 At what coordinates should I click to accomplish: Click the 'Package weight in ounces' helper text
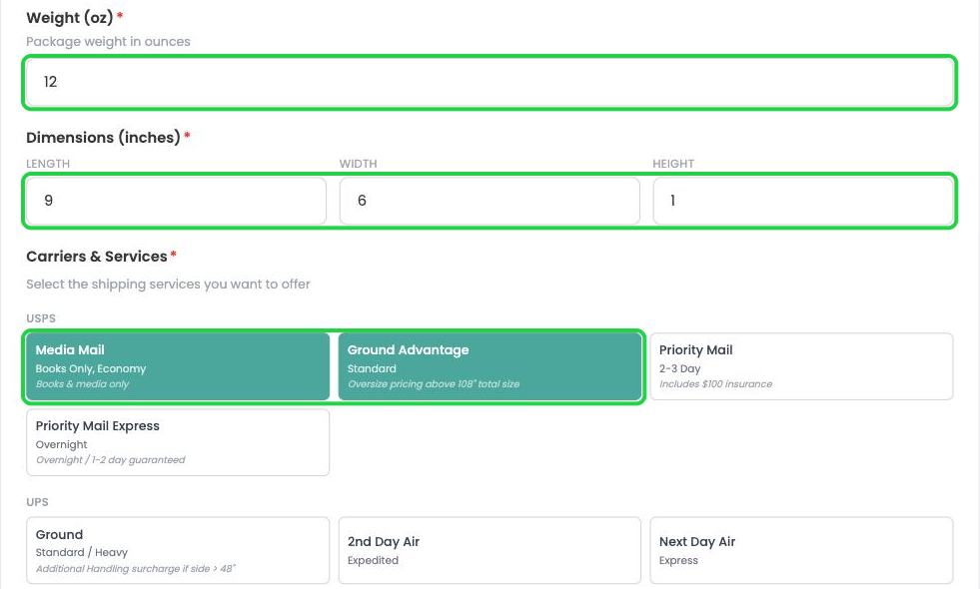[108, 42]
